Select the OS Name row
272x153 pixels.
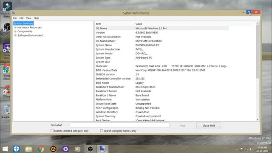(x=162, y=28)
